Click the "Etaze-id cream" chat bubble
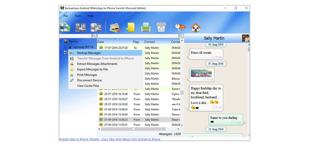This screenshot has width=309, height=154. click(205, 54)
